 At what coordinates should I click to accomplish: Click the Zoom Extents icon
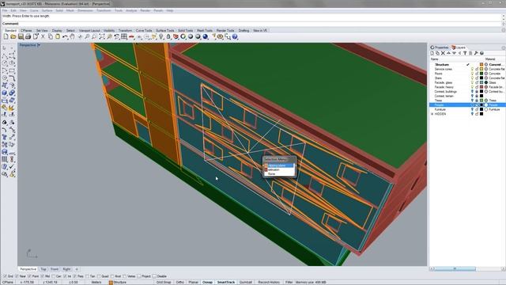(102, 37)
